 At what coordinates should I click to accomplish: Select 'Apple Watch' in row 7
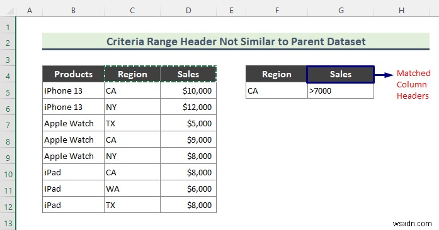pos(73,123)
